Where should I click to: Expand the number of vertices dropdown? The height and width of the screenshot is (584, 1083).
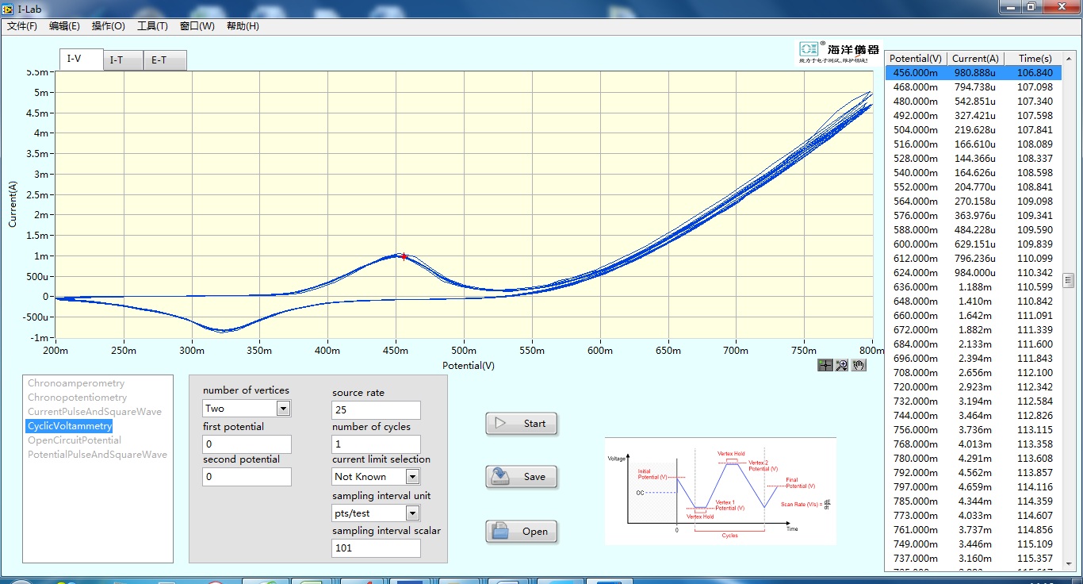pyautogui.click(x=283, y=409)
